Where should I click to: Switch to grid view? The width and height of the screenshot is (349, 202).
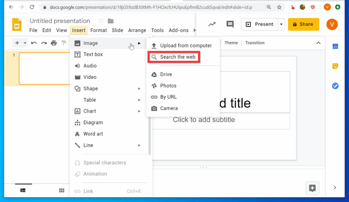point(62,190)
